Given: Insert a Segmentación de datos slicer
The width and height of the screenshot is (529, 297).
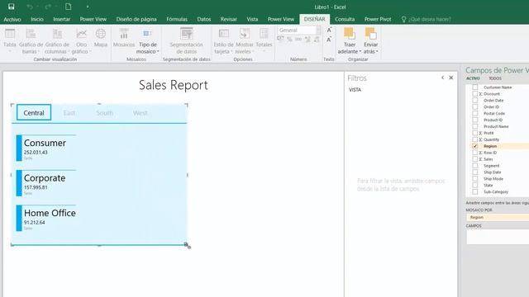Looking at the screenshot, I should tap(186, 40).
